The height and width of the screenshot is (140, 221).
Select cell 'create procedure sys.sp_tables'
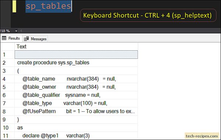pyautogui.click(x=76, y=63)
